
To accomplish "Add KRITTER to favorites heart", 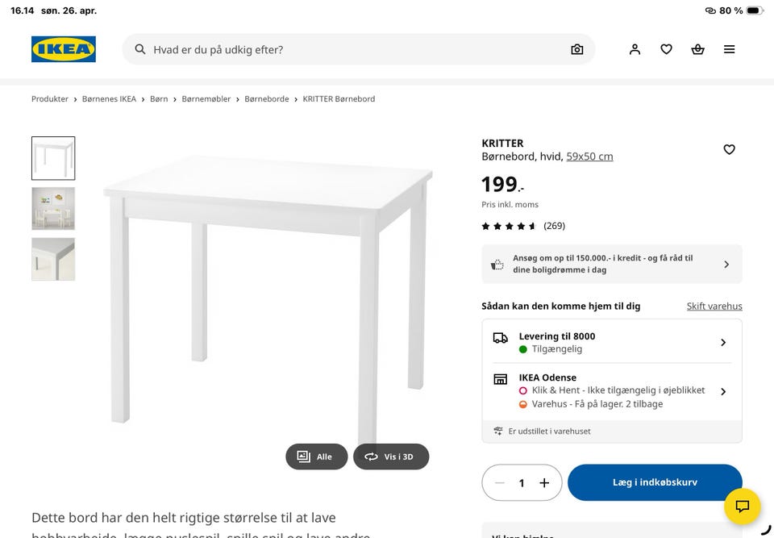I will (x=729, y=149).
